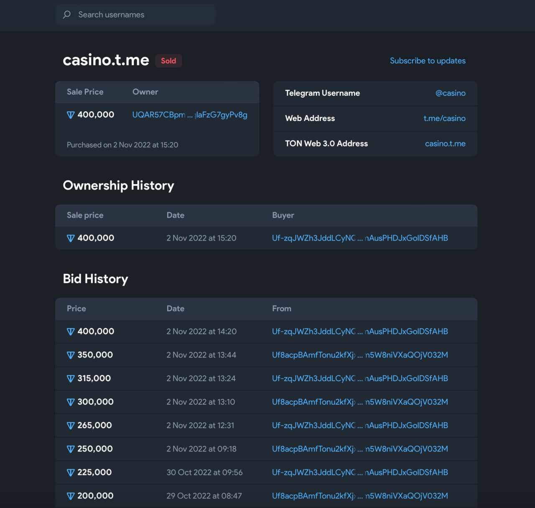This screenshot has height=508, width=535.
Task: Click bid date '2 Nov 2022 at 13:10'
Action: pos(201,402)
